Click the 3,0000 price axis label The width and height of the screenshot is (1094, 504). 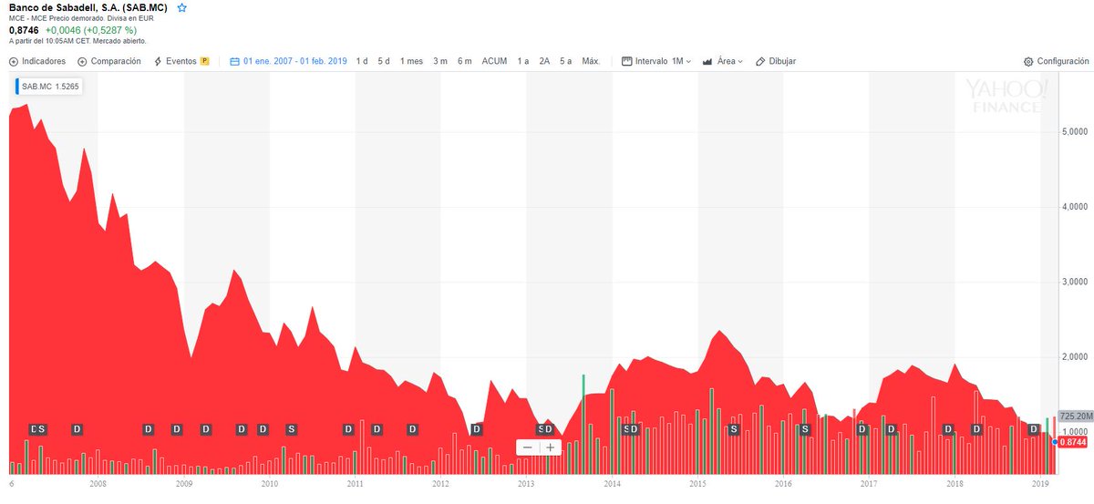(1075, 281)
